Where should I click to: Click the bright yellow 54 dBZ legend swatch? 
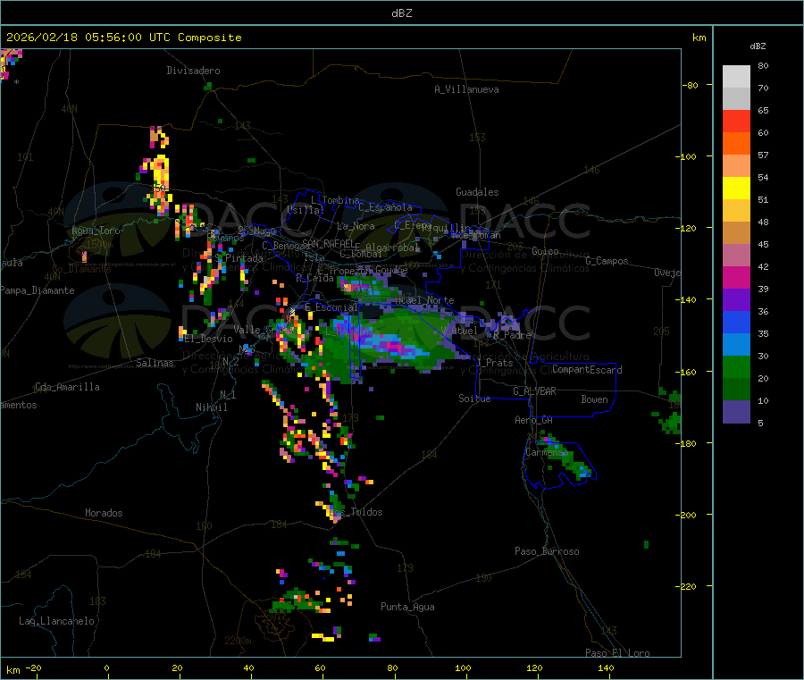click(x=736, y=189)
